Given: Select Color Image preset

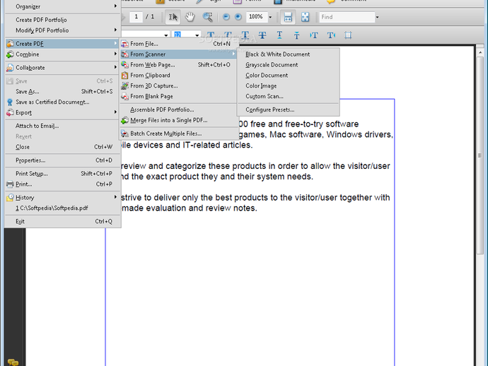Looking at the screenshot, I should click(288, 85).
